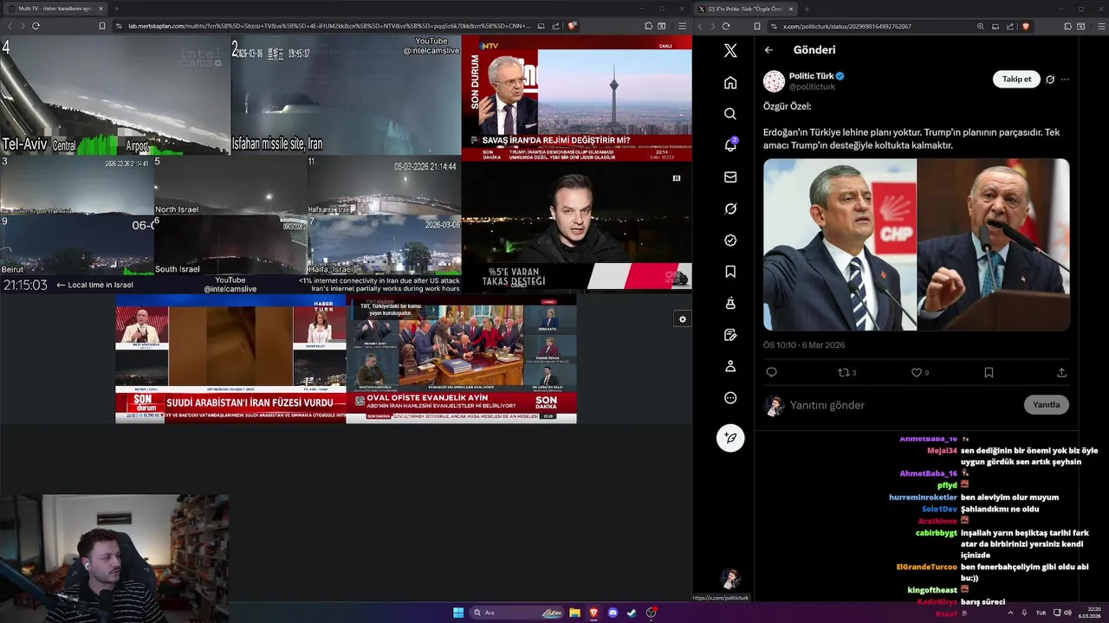The width and height of the screenshot is (1109, 623).
Task: Open the multiview settings gear icon
Action: click(x=683, y=319)
